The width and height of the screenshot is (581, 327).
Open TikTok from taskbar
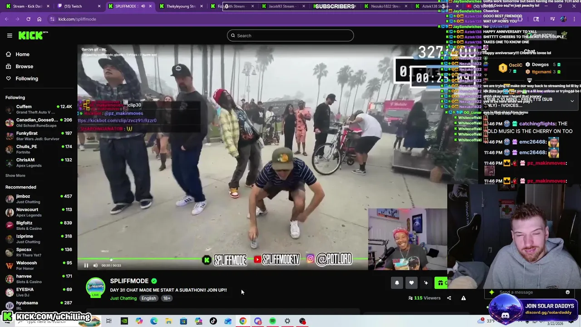tap(213, 322)
